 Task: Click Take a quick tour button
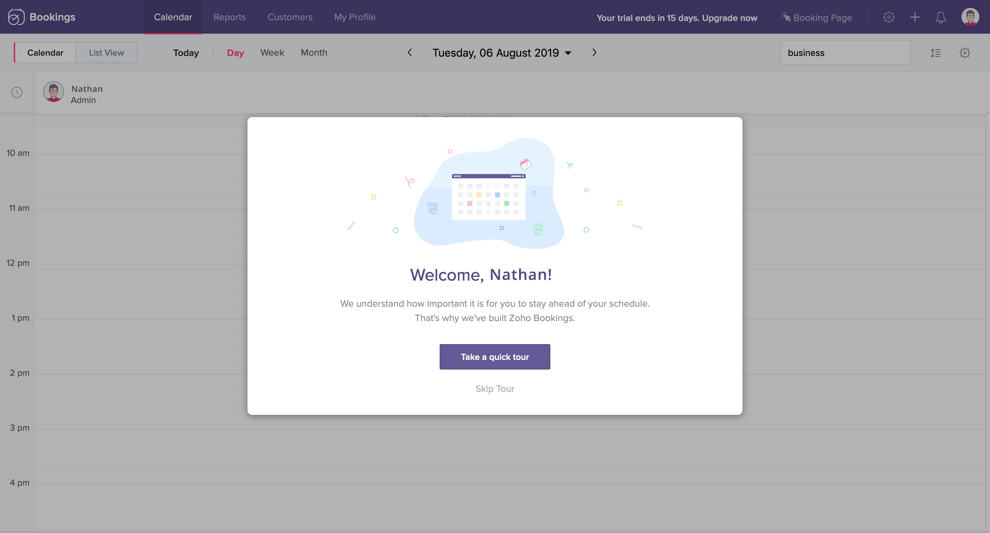[x=495, y=357]
